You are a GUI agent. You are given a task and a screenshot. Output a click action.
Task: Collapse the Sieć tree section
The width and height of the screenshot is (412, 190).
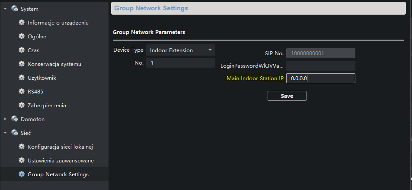5,133
